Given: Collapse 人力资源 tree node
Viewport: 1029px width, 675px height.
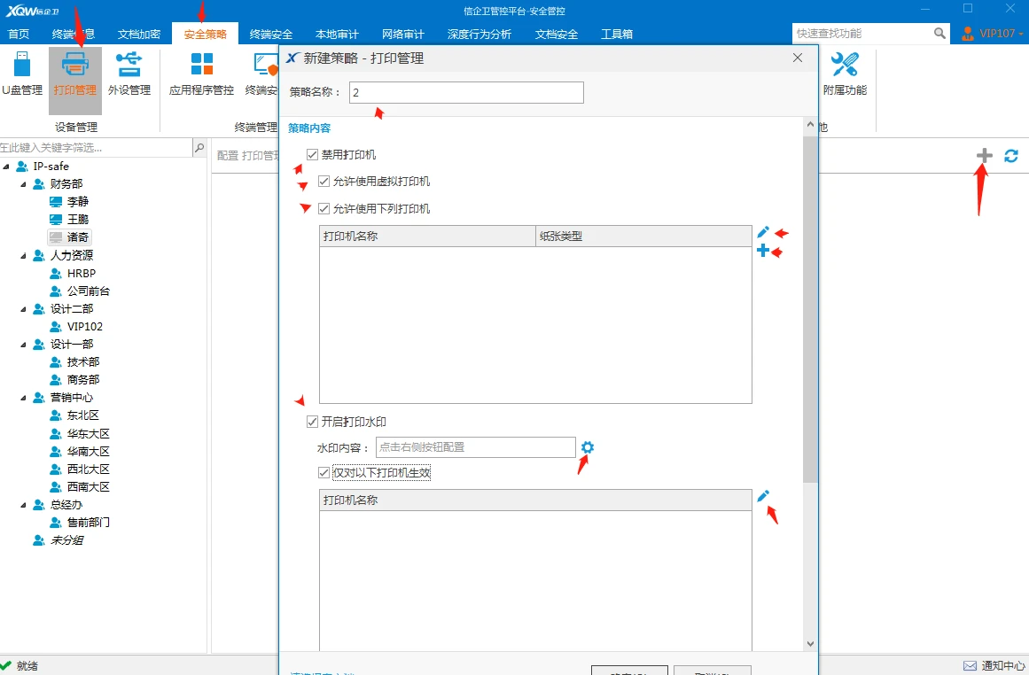Looking at the screenshot, I should point(23,256).
